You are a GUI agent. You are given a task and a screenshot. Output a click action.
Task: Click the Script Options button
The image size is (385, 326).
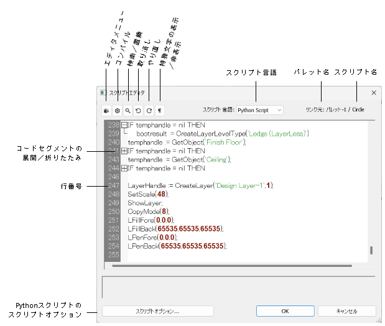coord(157,310)
